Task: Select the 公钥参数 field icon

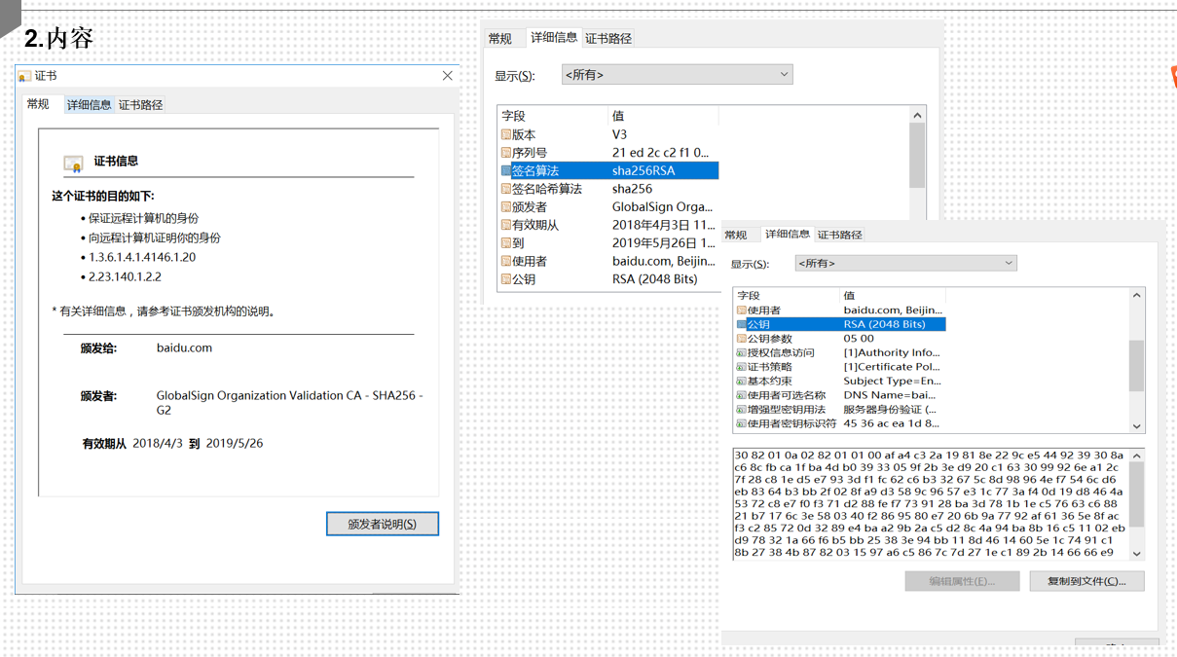Action: [x=742, y=339]
